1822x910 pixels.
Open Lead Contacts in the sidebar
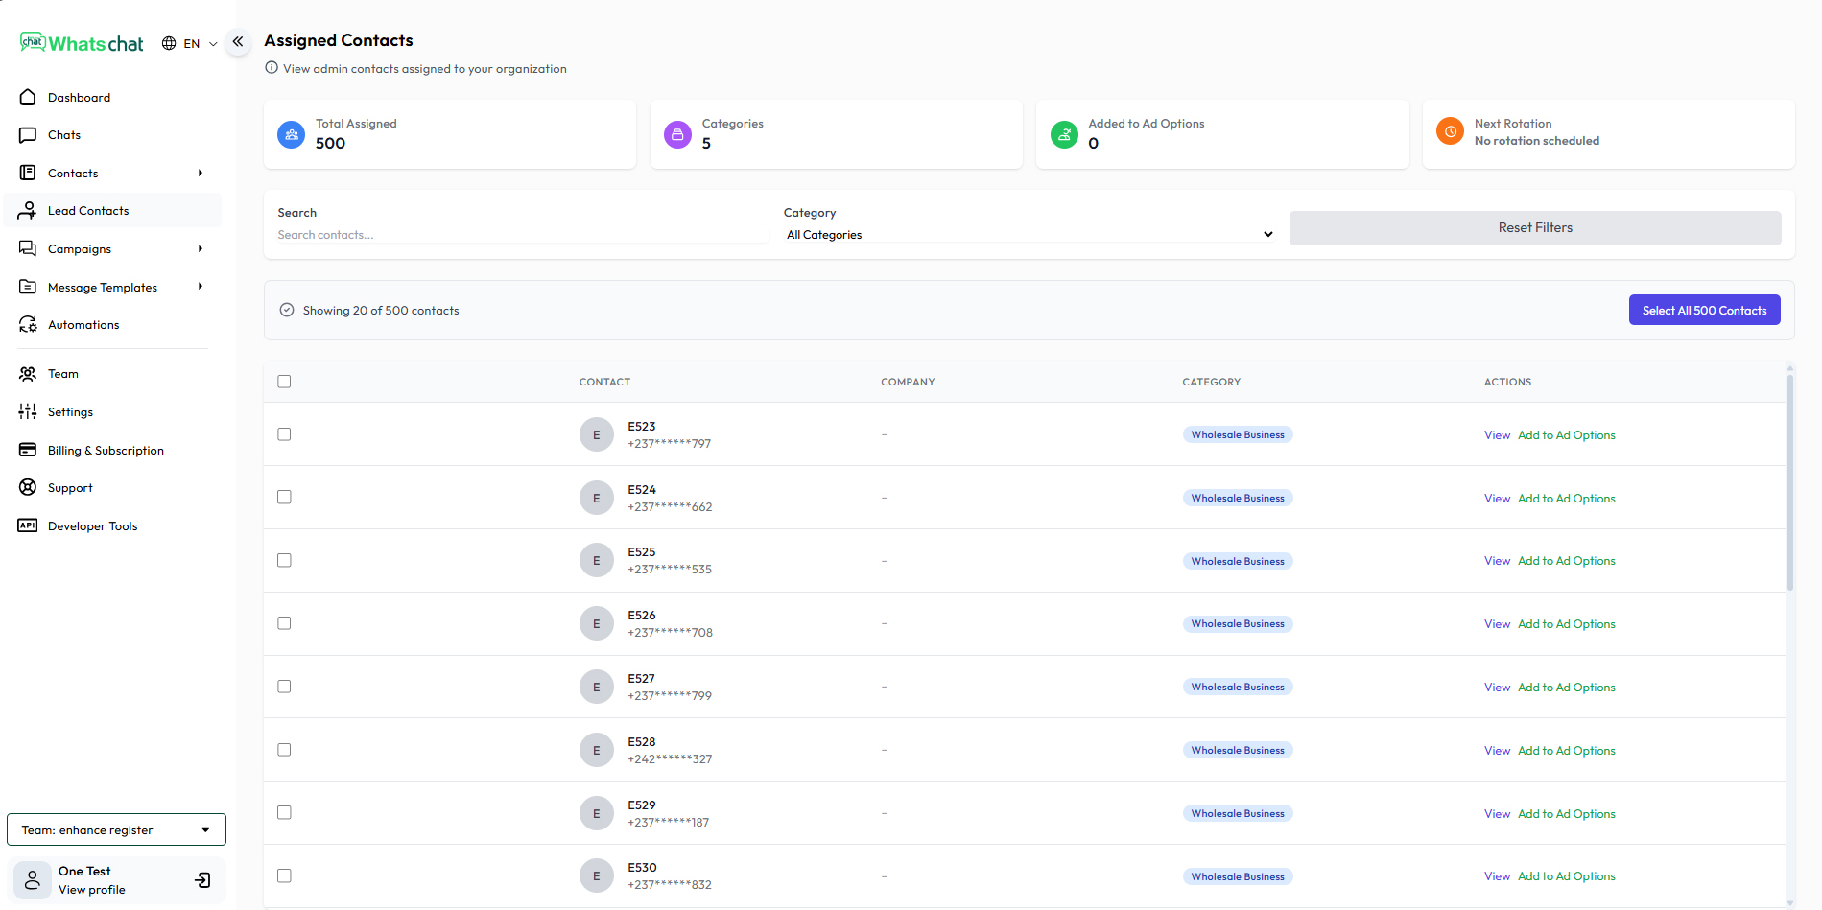88,211
